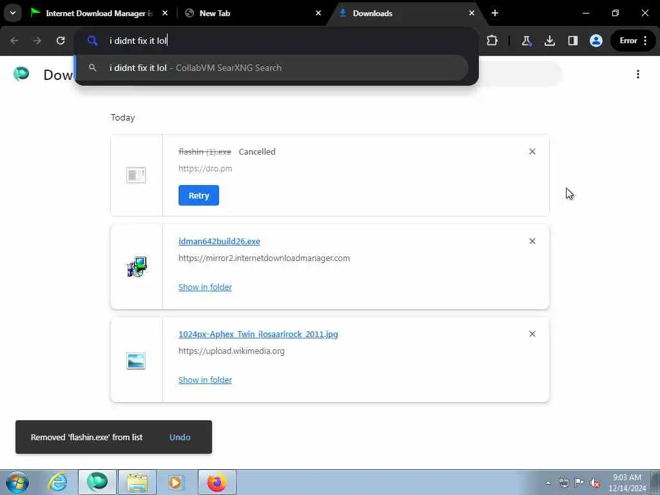Toggle the side panel icon

(x=572, y=41)
